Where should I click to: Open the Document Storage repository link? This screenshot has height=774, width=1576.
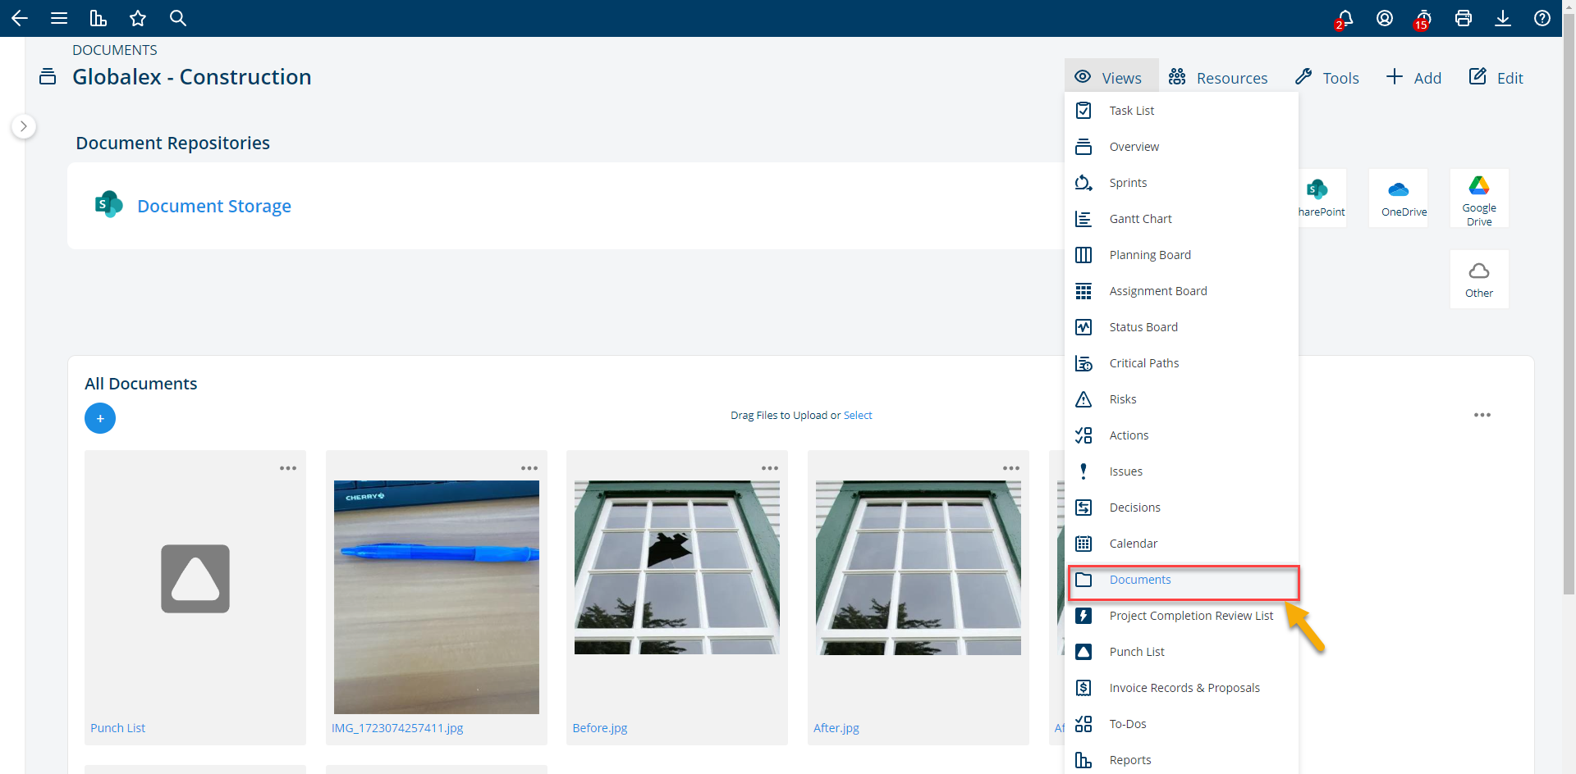click(213, 206)
